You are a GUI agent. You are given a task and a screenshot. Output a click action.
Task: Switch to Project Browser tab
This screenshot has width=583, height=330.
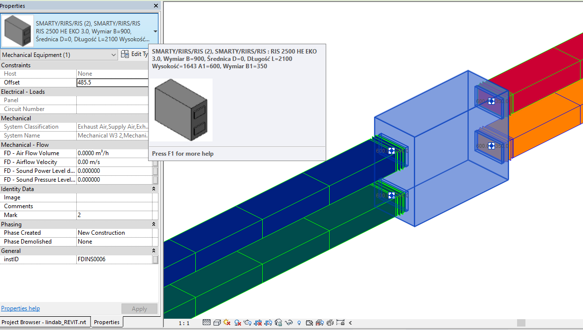[45, 322]
